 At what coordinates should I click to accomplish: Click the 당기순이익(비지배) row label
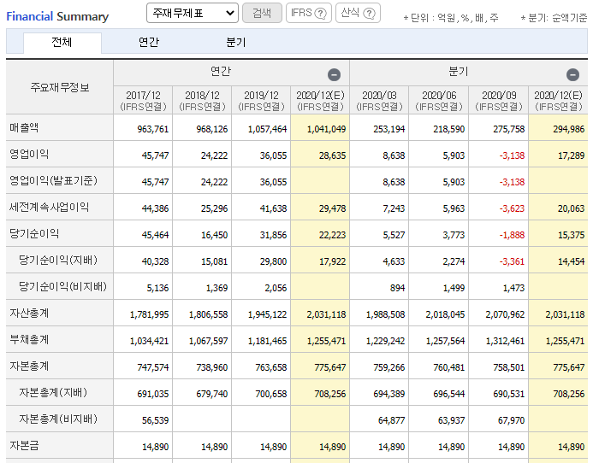(x=62, y=286)
